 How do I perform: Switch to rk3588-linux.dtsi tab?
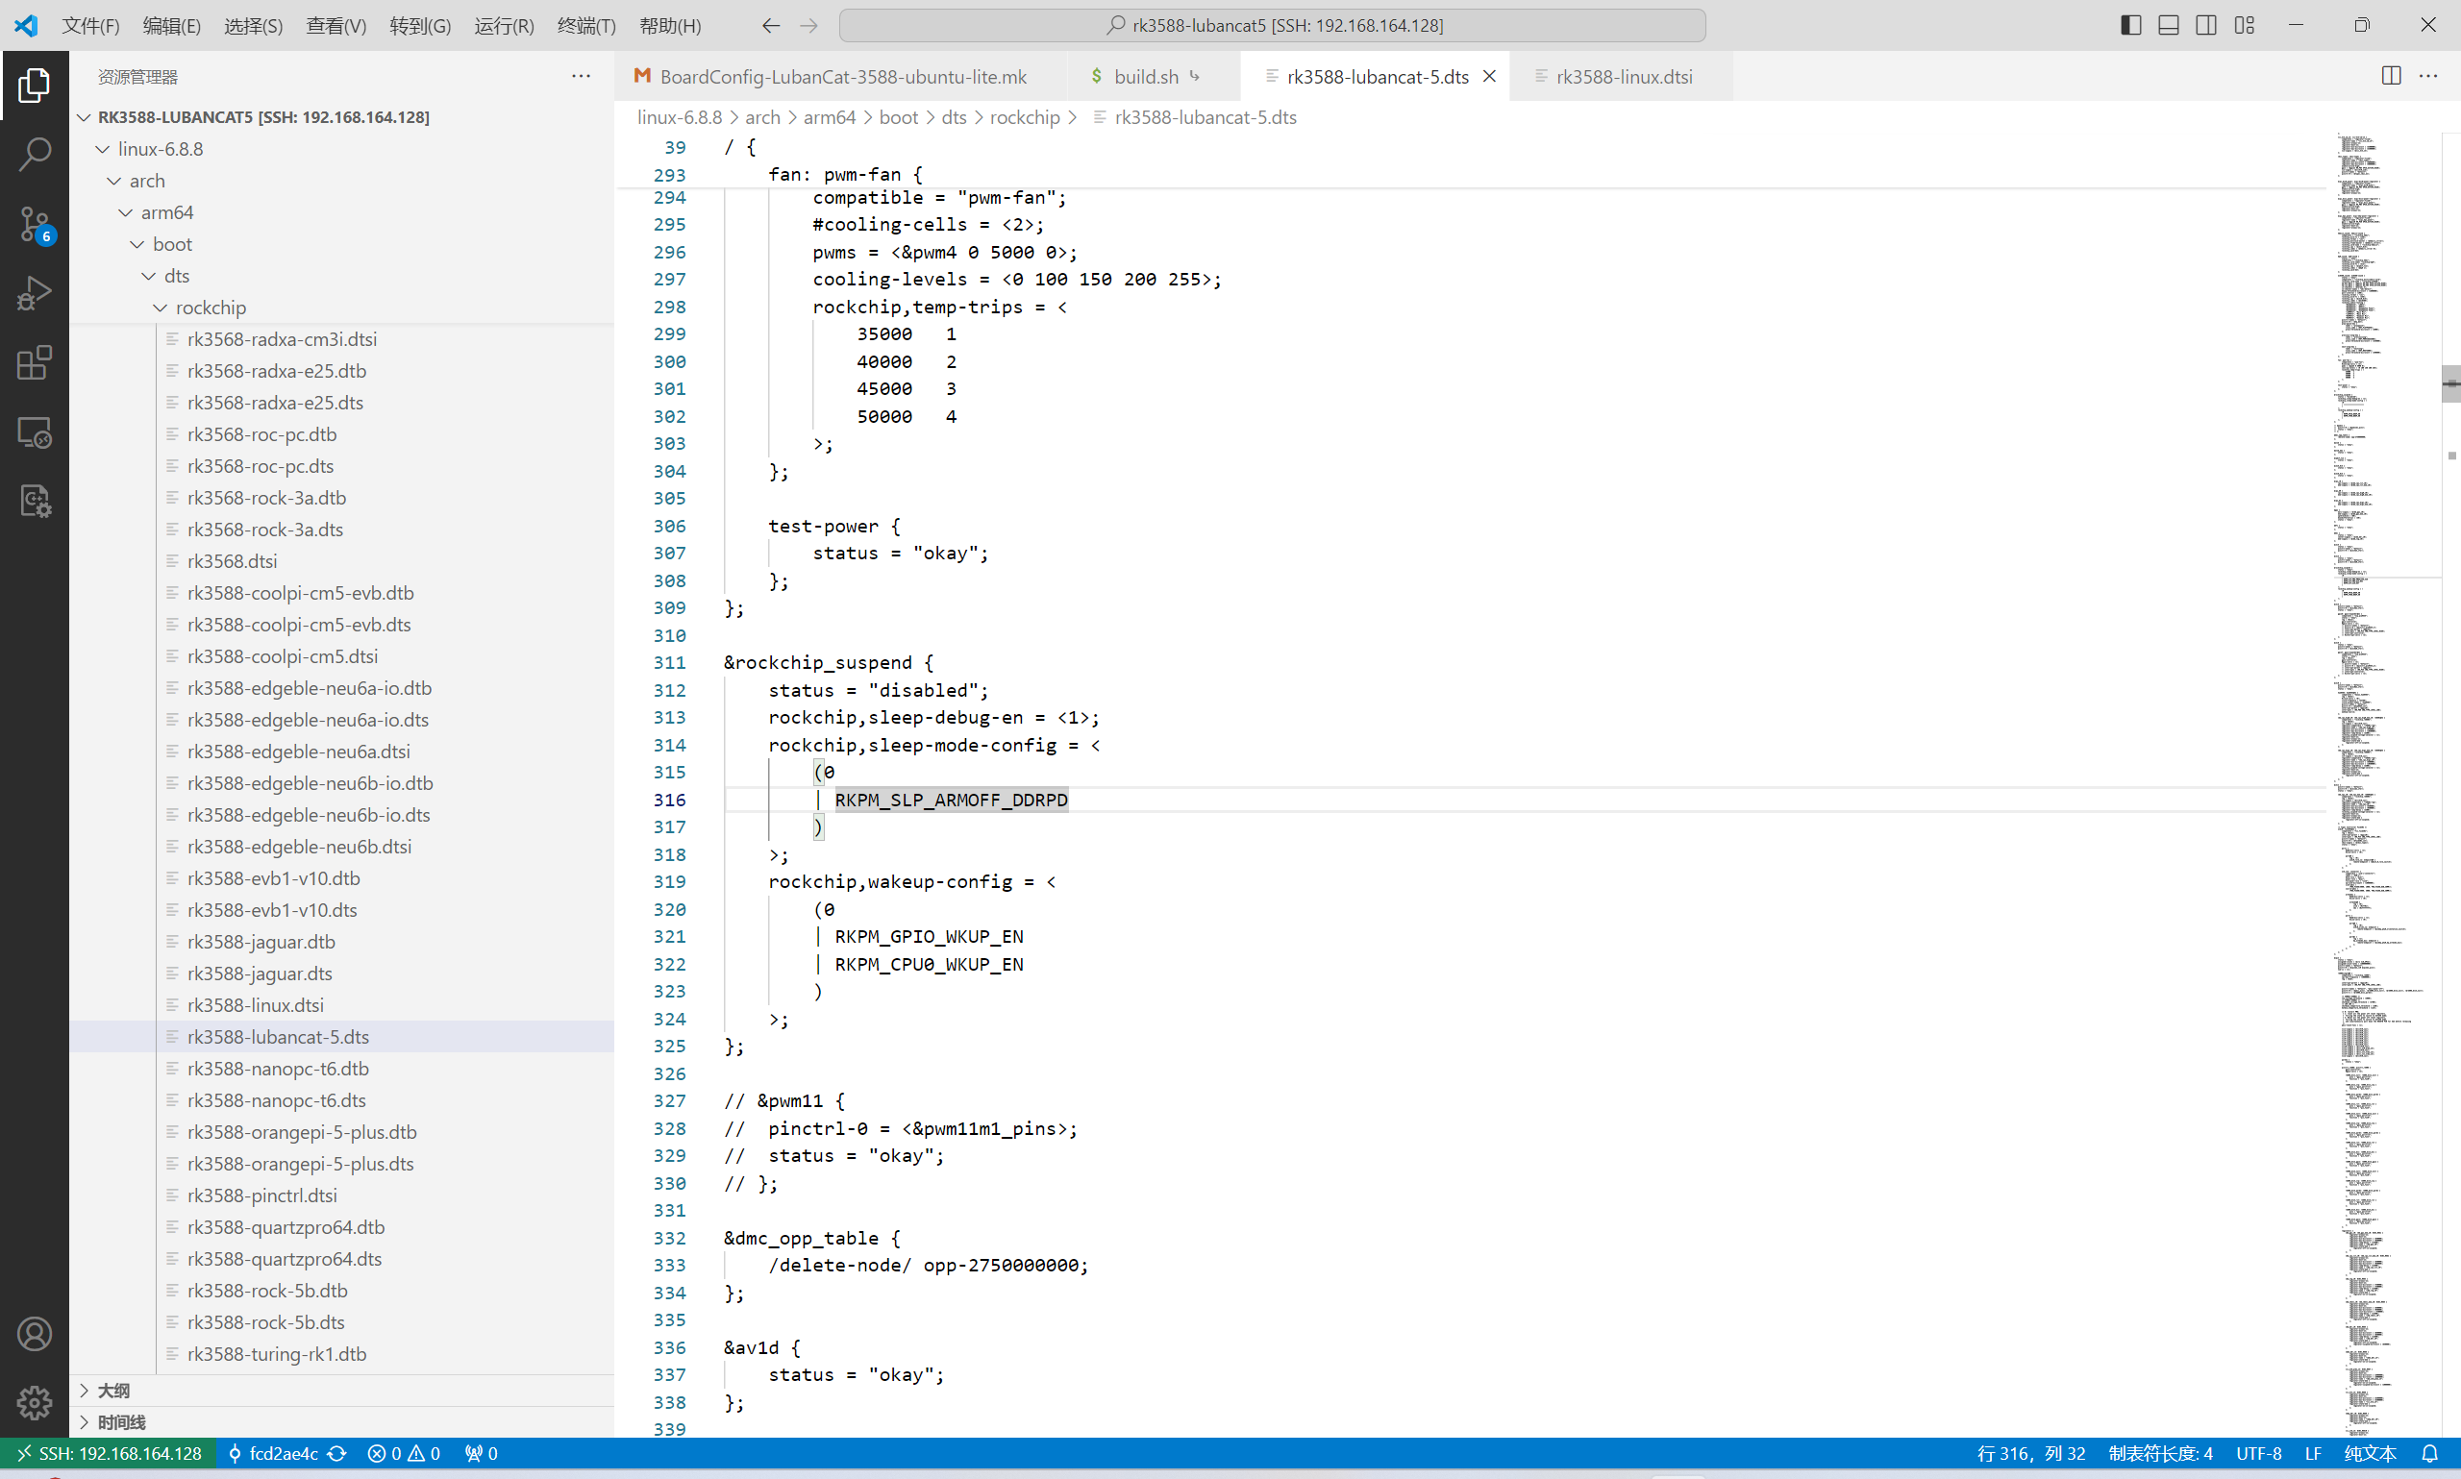tap(1622, 76)
